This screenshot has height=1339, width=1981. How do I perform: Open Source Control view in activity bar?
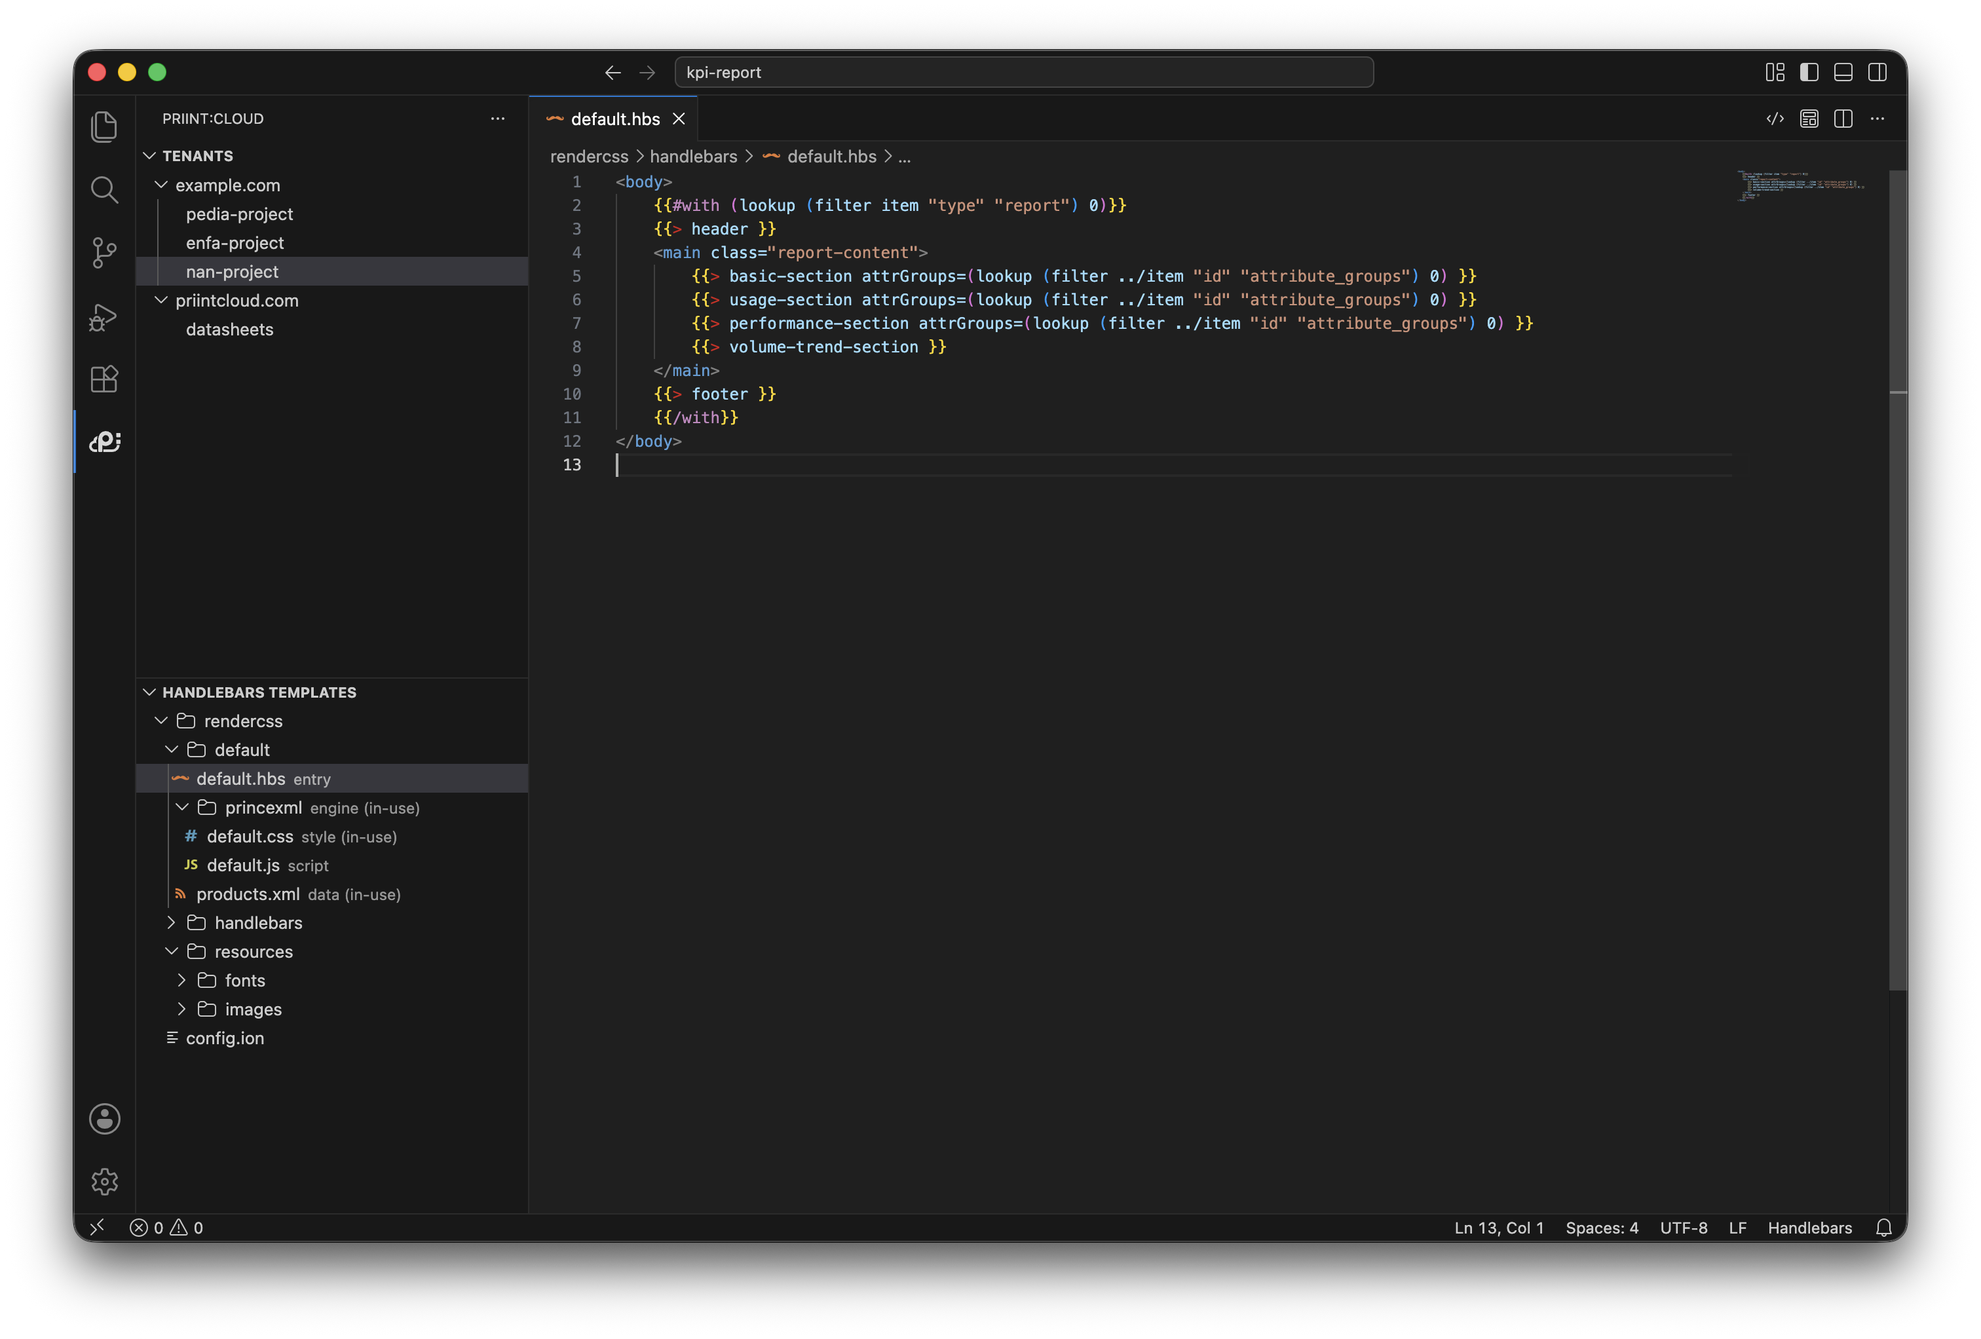[104, 253]
